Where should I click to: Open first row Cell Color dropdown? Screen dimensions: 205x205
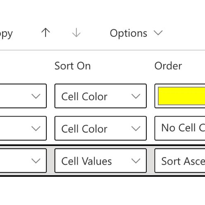pos(100,96)
